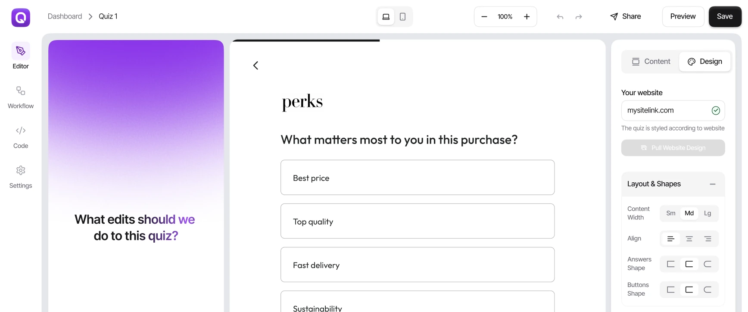Image resolution: width=748 pixels, height=312 pixels.
Task: Select slightly rounded Answers Shape
Action: [689, 264]
